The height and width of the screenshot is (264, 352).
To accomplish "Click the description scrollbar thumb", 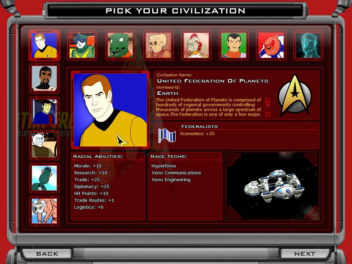I will tap(267, 105).
